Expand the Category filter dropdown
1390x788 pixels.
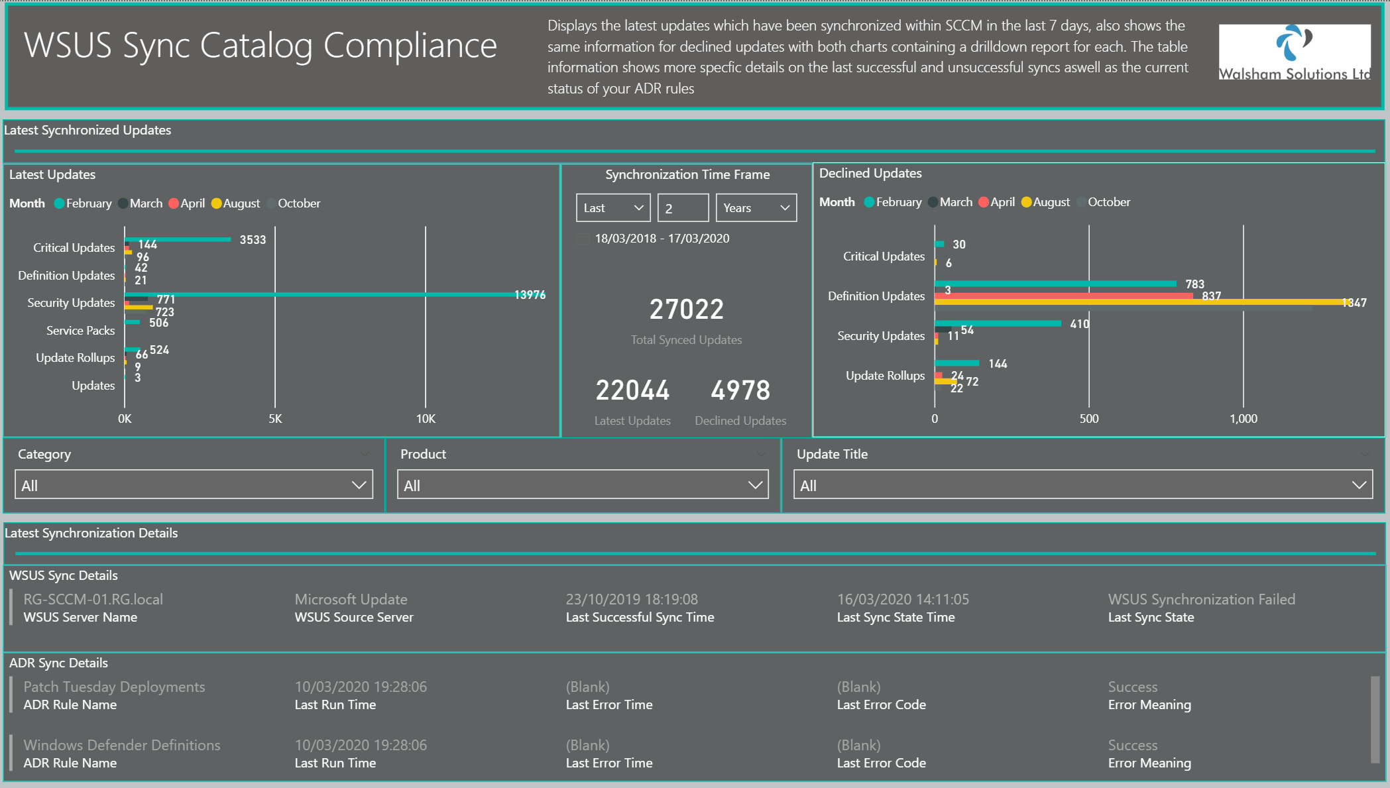193,484
